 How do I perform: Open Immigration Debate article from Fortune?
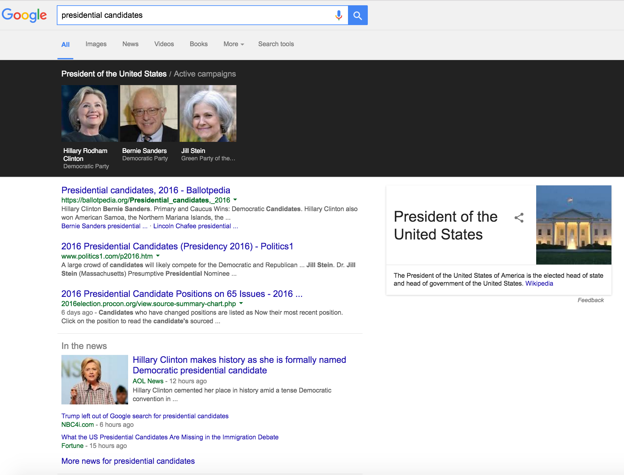(170, 437)
